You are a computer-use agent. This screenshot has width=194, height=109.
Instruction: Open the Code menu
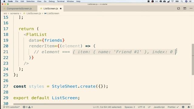(10, 1)
